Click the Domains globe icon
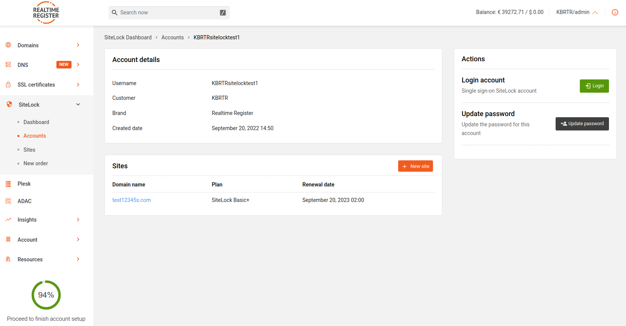 pyautogui.click(x=8, y=45)
